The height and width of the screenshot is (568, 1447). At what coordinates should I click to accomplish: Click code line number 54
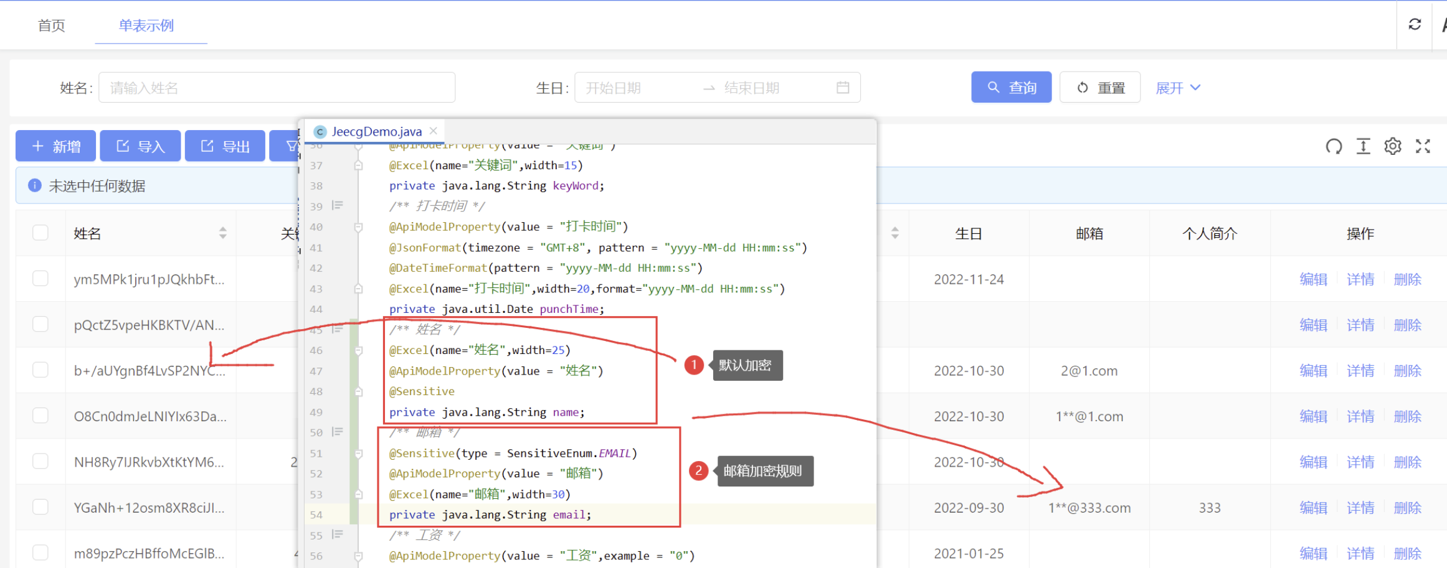316,515
